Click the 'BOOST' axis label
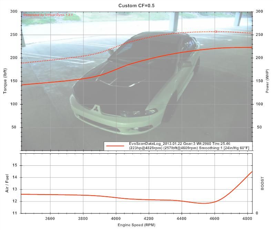The width and height of the screenshot is (273, 230). click(262, 184)
